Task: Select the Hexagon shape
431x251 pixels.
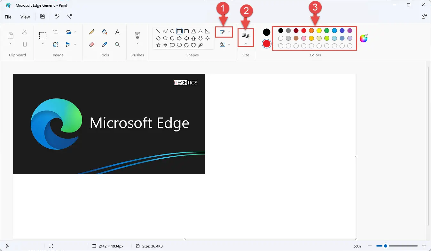Action: [172, 38]
